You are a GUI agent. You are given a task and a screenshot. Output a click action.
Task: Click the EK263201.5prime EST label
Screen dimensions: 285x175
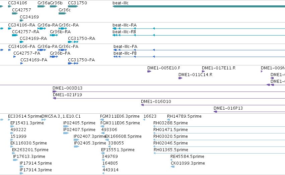point(30,150)
